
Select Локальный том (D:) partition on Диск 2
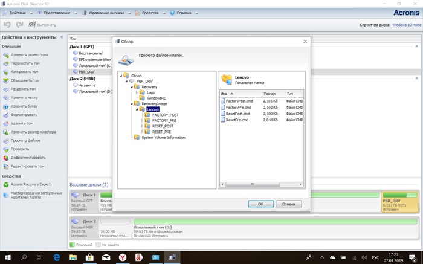pos(275,228)
